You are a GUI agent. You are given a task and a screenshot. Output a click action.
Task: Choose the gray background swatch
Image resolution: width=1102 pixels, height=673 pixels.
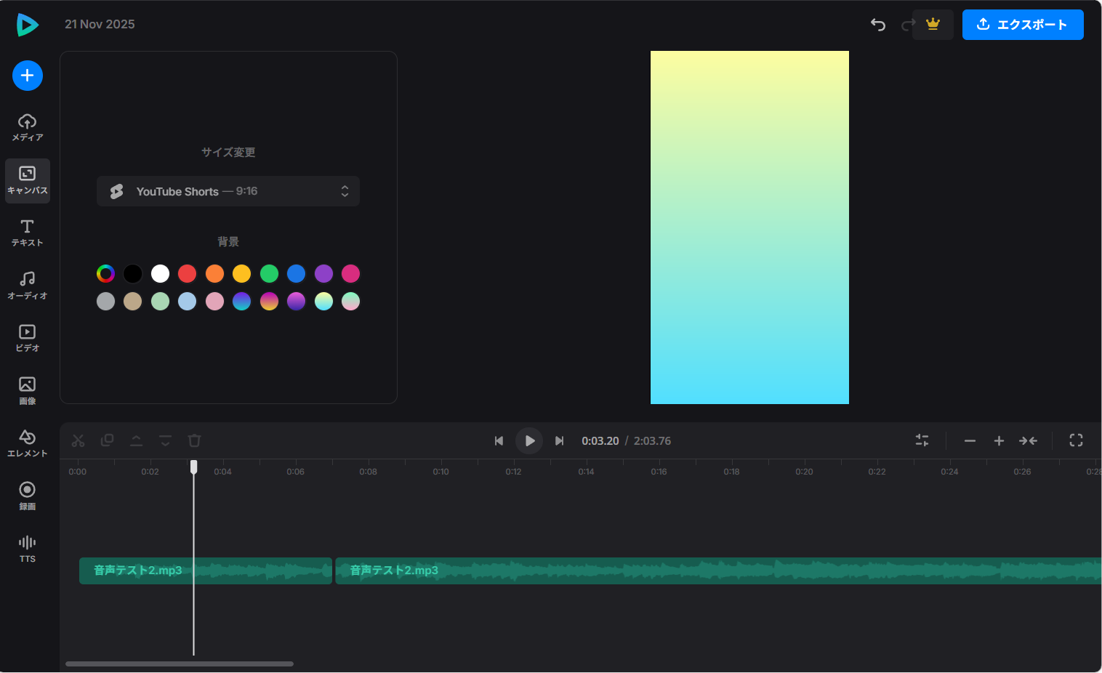coord(105,301)
